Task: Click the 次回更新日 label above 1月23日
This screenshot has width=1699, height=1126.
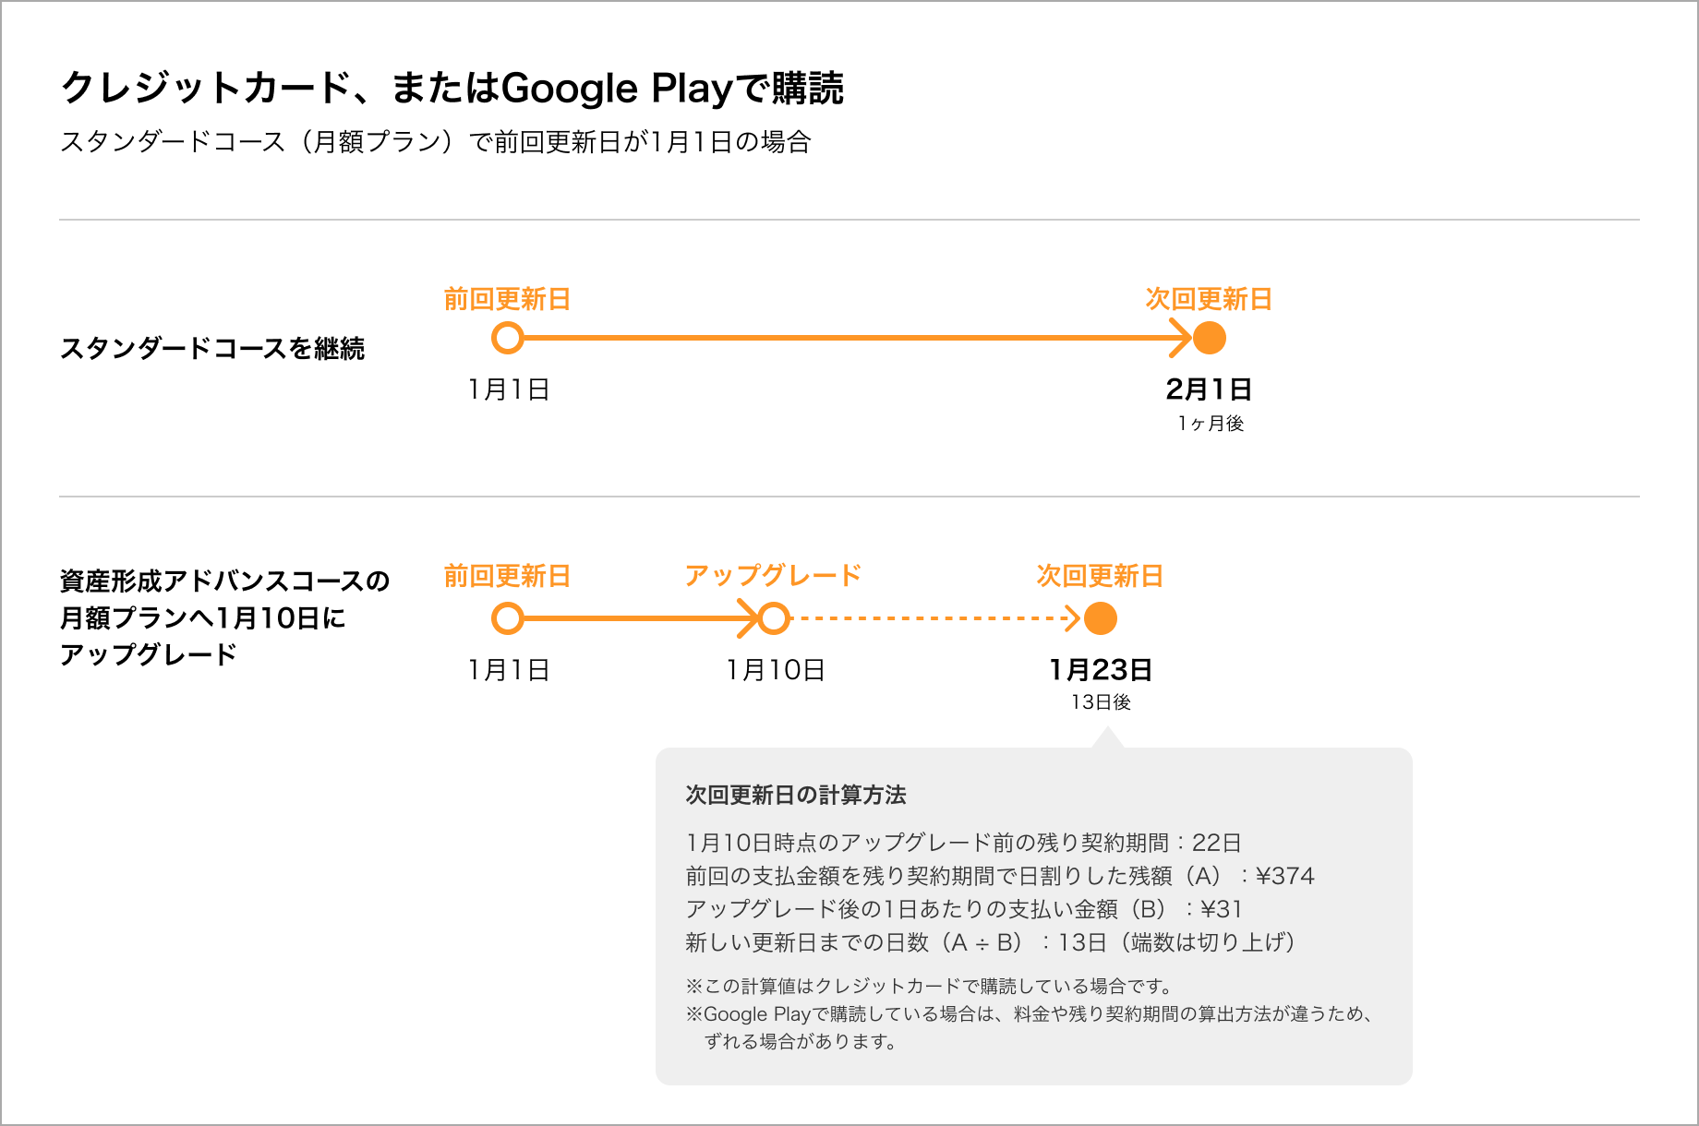Action: point(1100,576)
